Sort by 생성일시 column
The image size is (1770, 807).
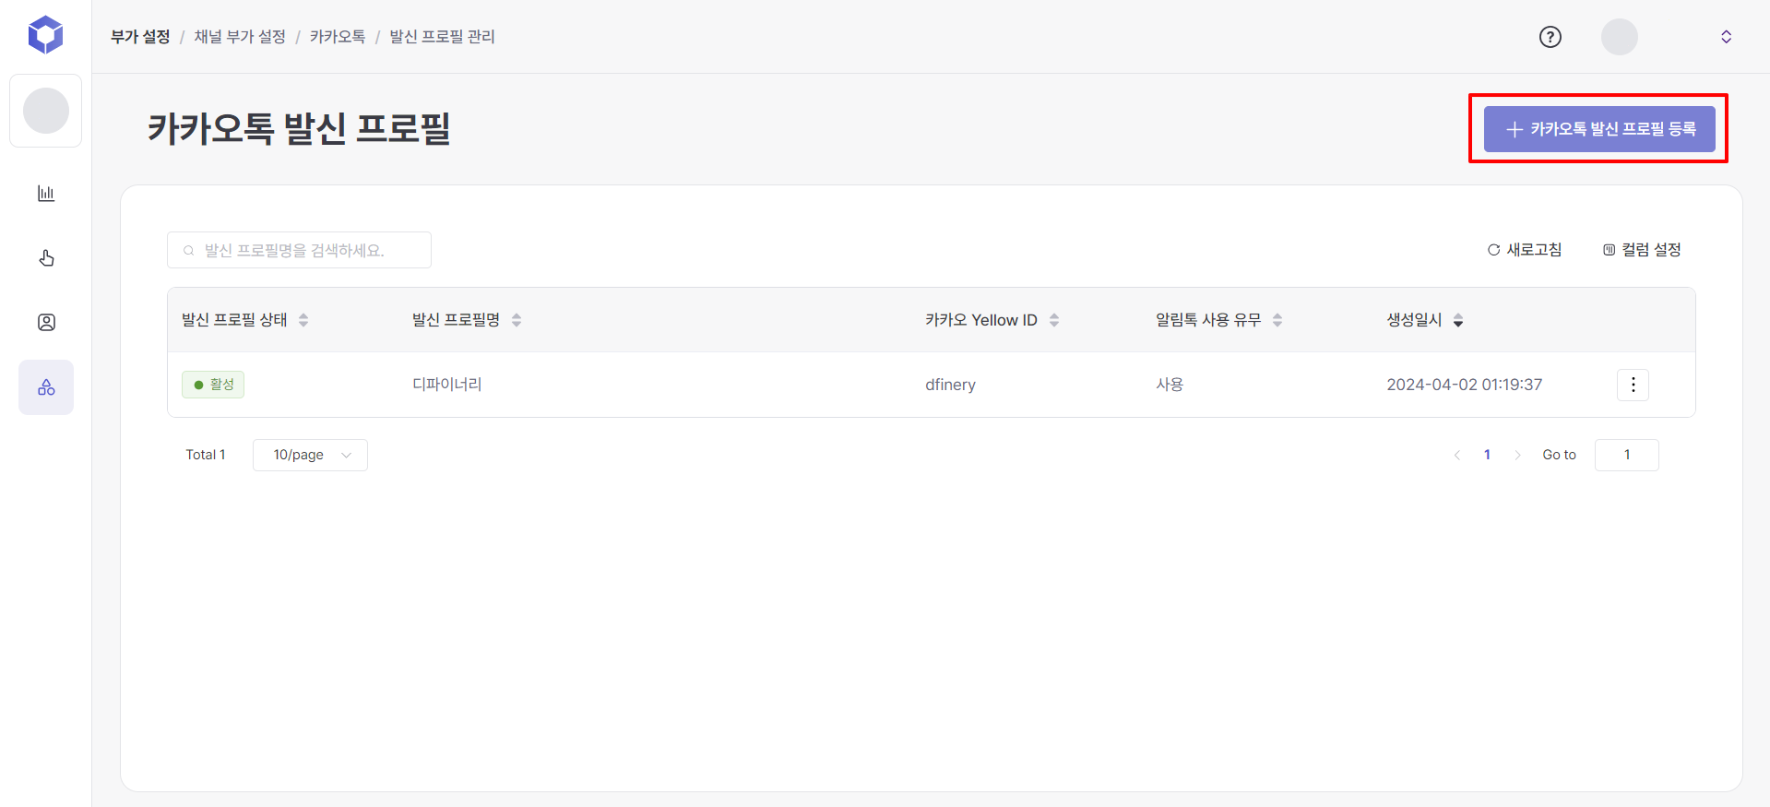(1458, 320)
